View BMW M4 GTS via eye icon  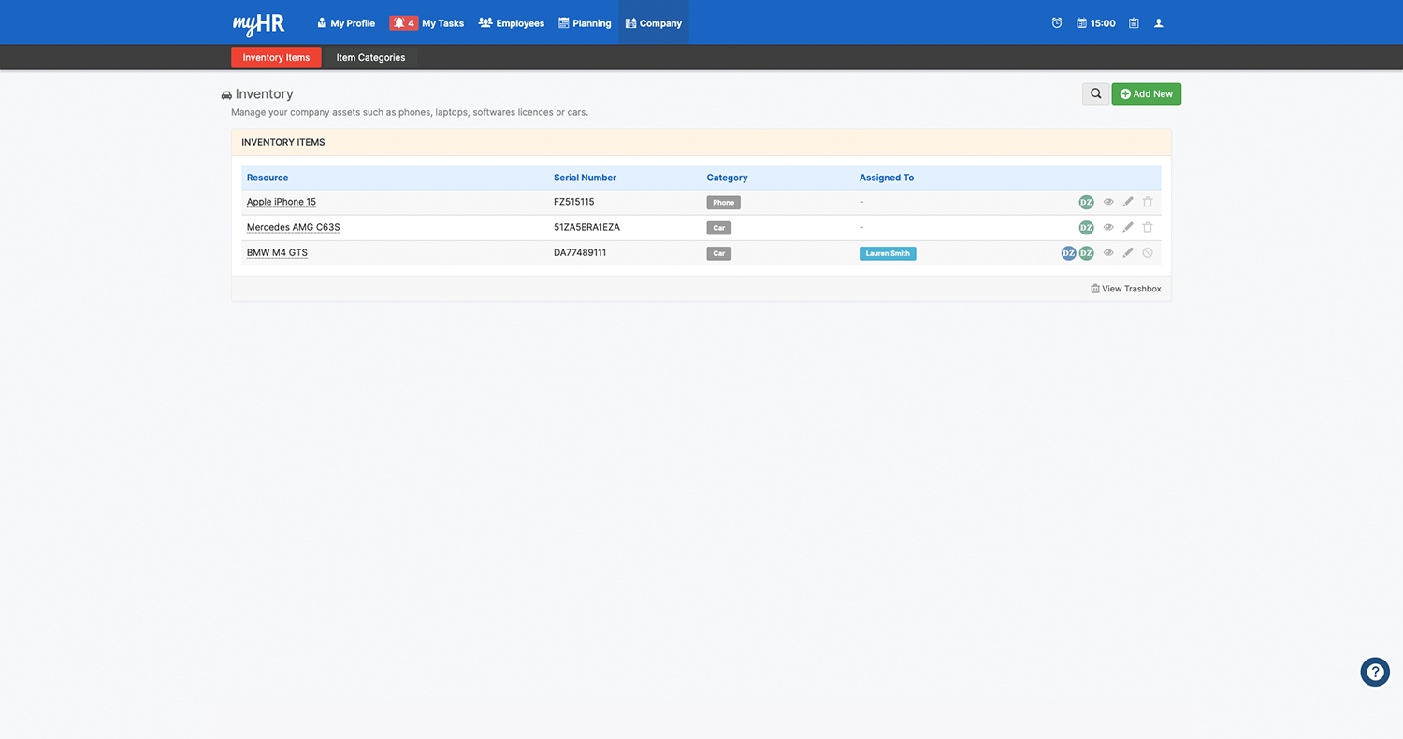click(1108, 253)
